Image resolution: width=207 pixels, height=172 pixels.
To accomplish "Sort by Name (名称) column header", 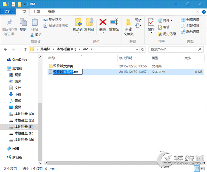I will click(x=52, y=58).
